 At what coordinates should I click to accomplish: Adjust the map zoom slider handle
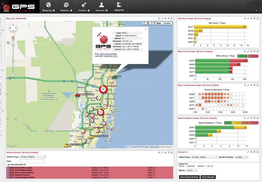pyautogui.click(x=13, y=60)
